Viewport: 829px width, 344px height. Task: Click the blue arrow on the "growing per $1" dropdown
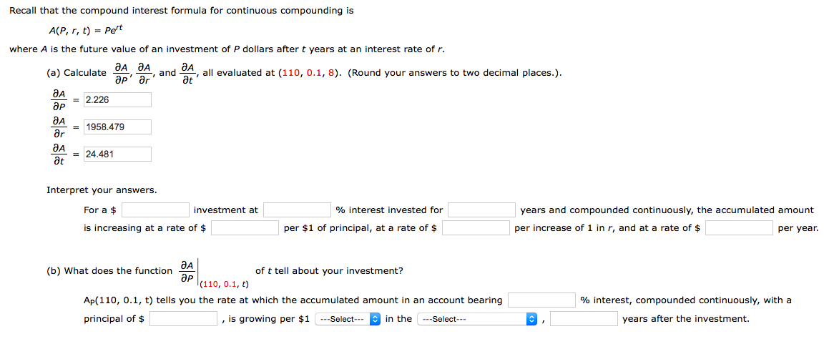[x=376, y=319]
